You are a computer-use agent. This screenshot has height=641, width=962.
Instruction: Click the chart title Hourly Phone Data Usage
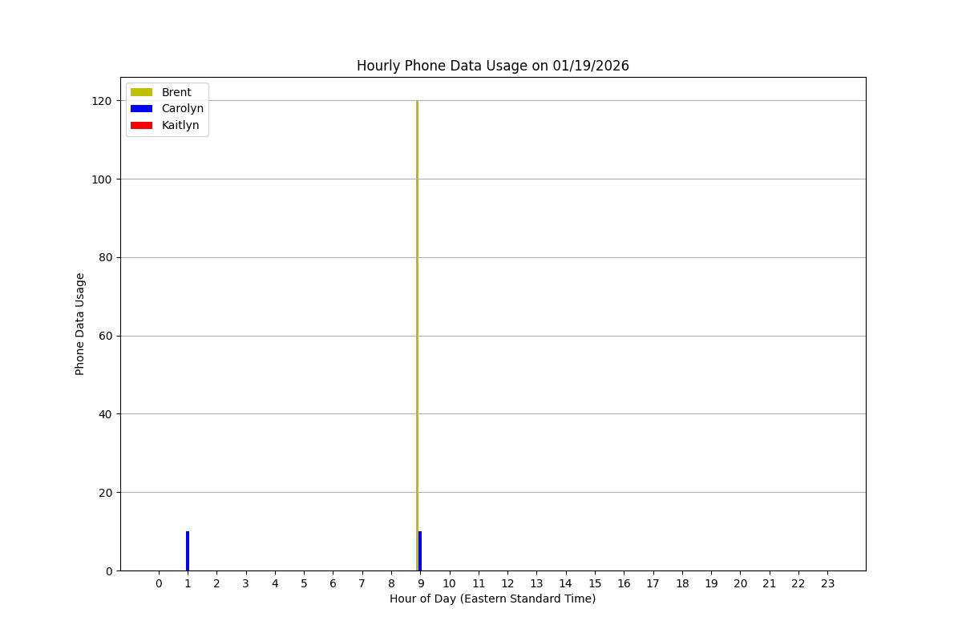tap(492, 66)
